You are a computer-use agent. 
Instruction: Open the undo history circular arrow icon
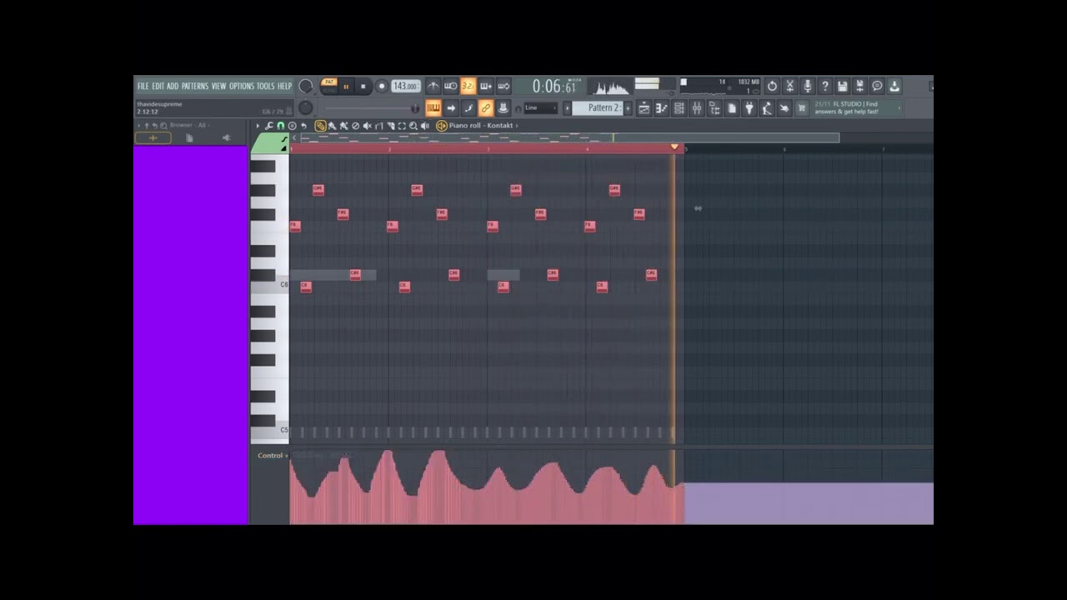click(x=772, y=86)
